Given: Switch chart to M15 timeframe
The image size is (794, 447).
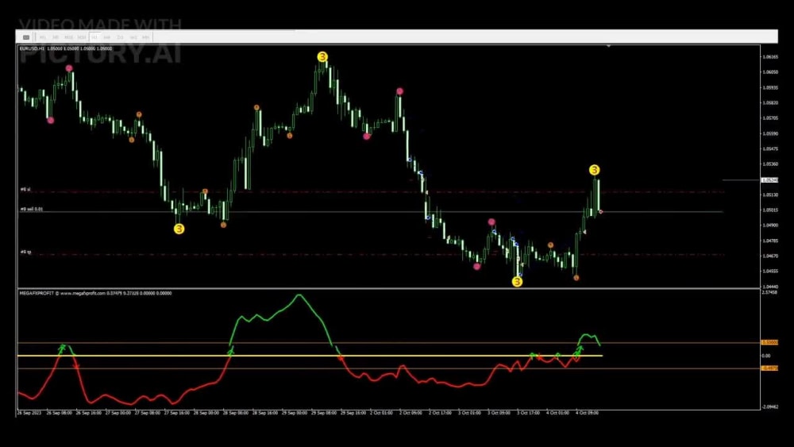Looking at the screenshot, I should [68, 37].
